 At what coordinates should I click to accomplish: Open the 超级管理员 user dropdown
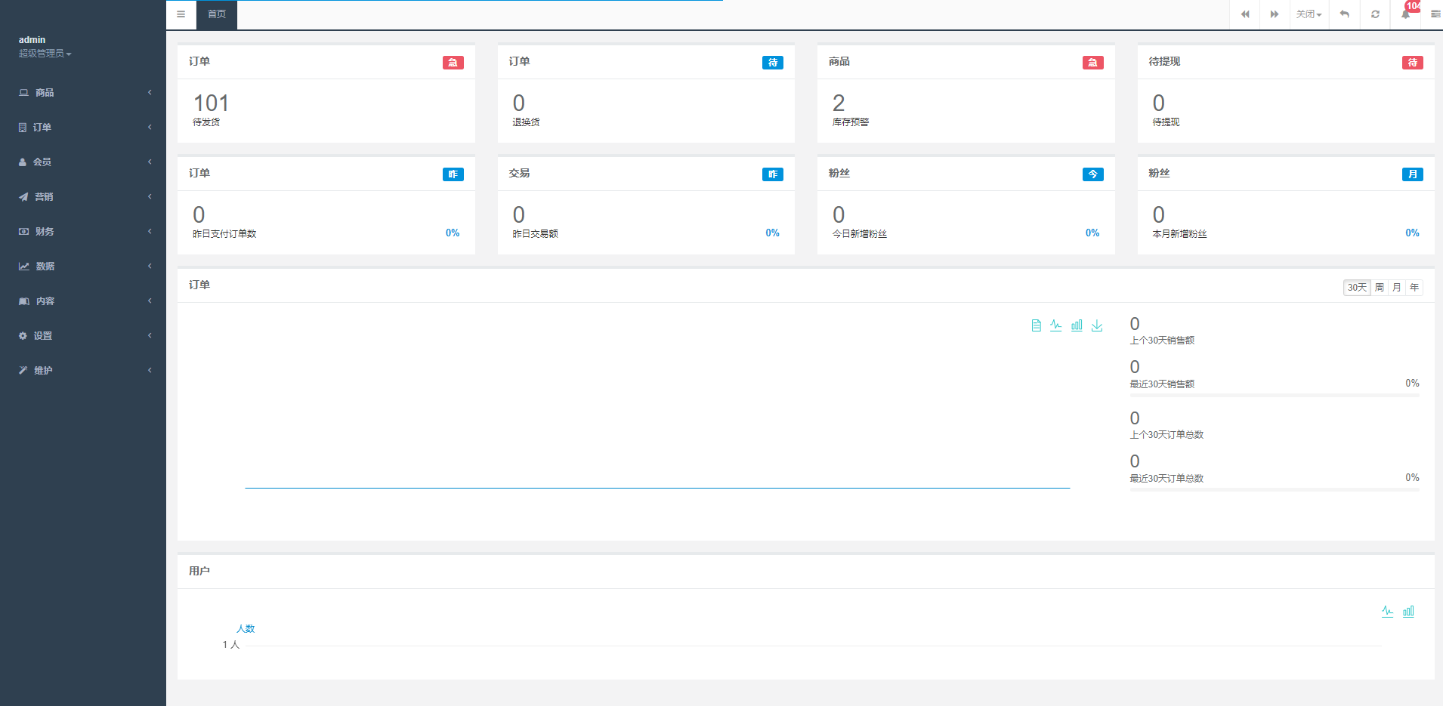tap(45, 54)
